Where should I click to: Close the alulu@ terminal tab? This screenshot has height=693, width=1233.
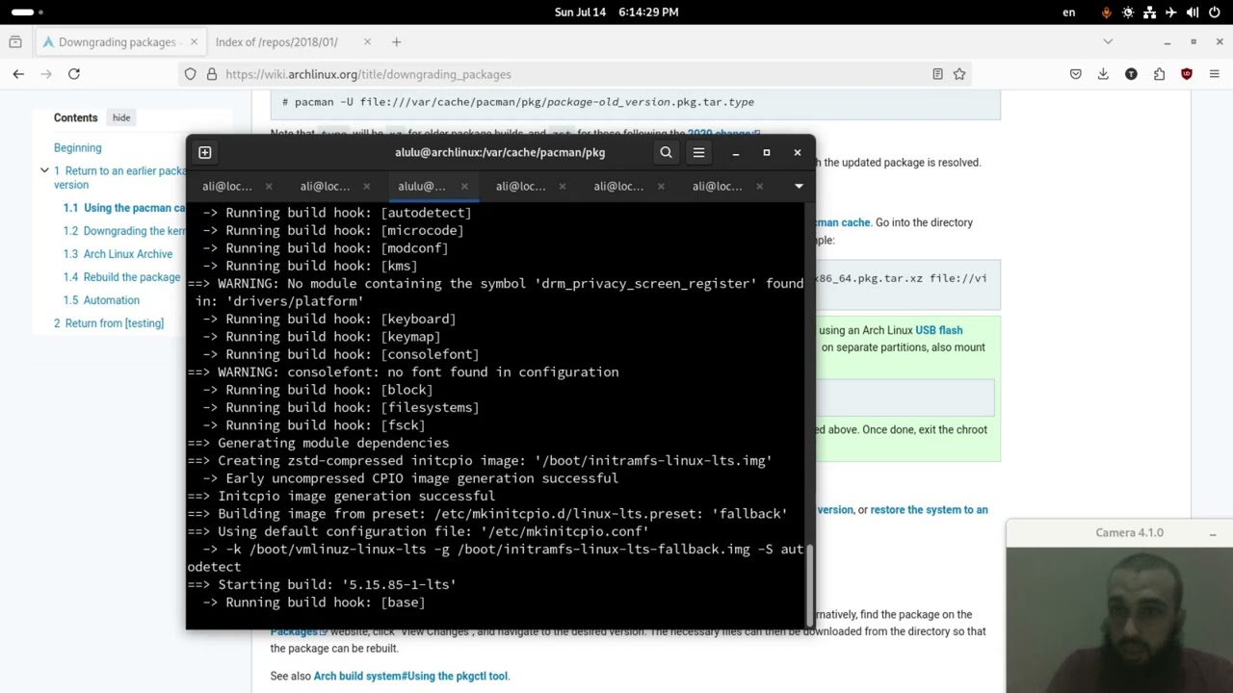click(464, 186)
